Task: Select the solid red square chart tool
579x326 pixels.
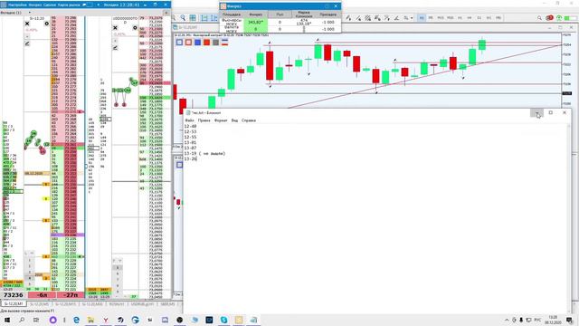Action: click(206, 43)
